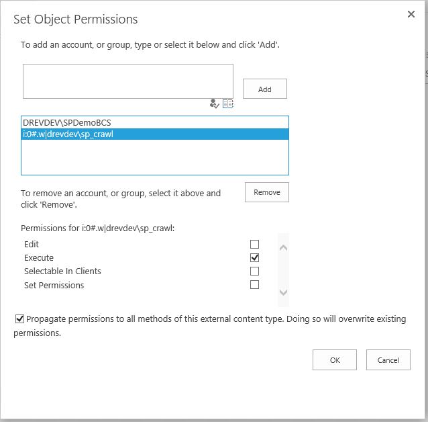This screenshot has width=428, height=422.
Task: Open the Browse address book icon
Action: 228,104
